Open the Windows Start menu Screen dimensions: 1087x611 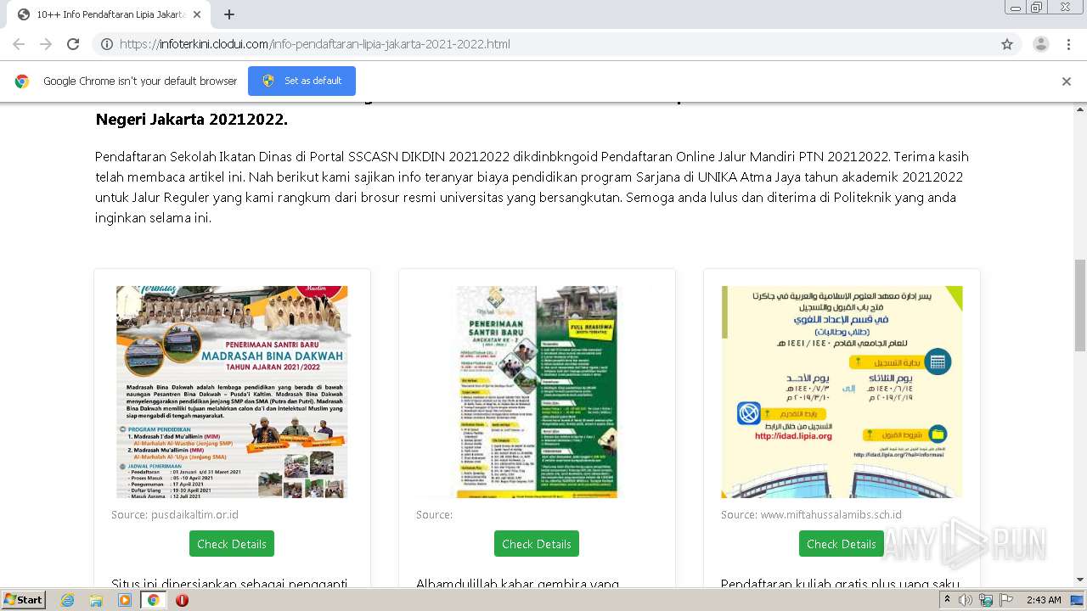23,600
